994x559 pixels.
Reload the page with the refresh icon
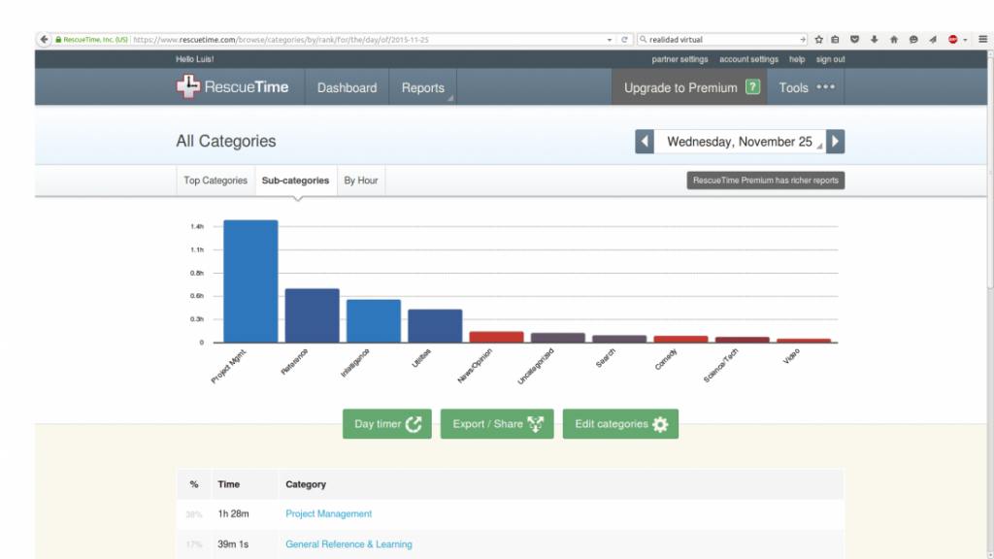(x=624, y=39)
